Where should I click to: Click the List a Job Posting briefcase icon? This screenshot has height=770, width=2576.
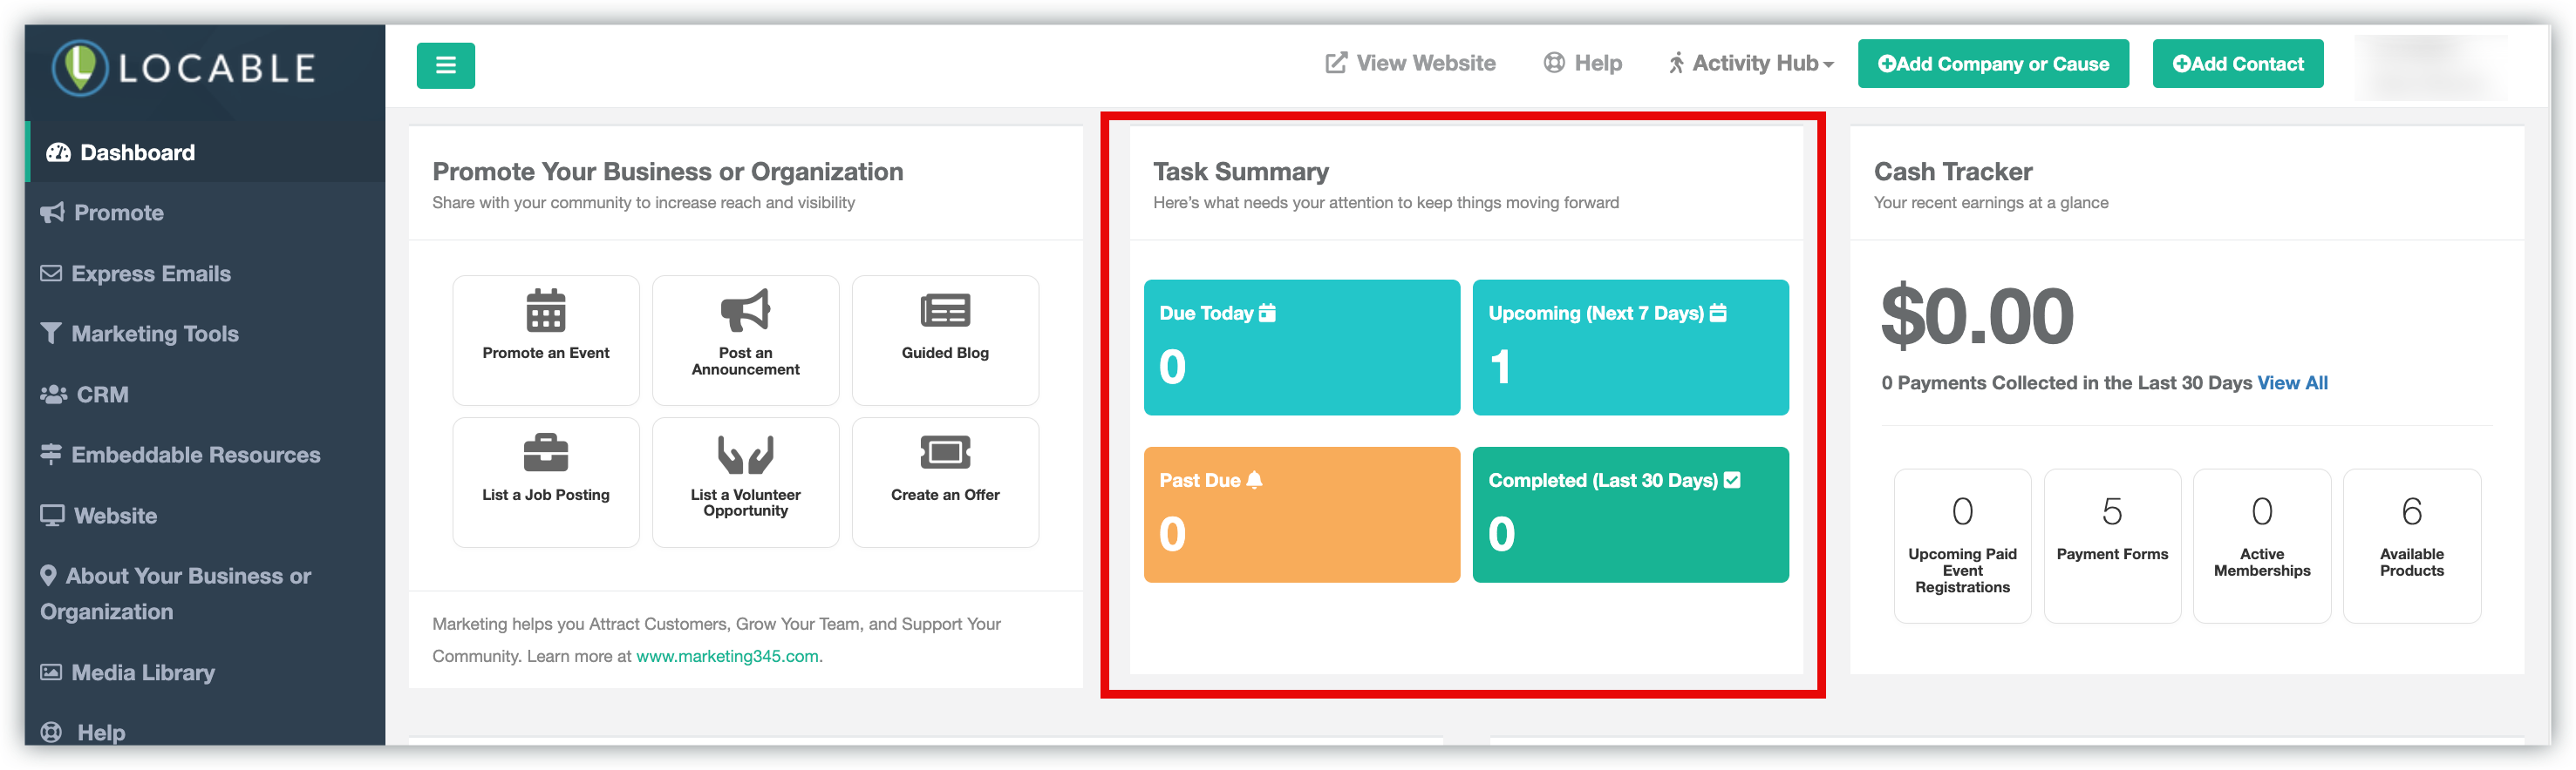click(x=545, y=452)
